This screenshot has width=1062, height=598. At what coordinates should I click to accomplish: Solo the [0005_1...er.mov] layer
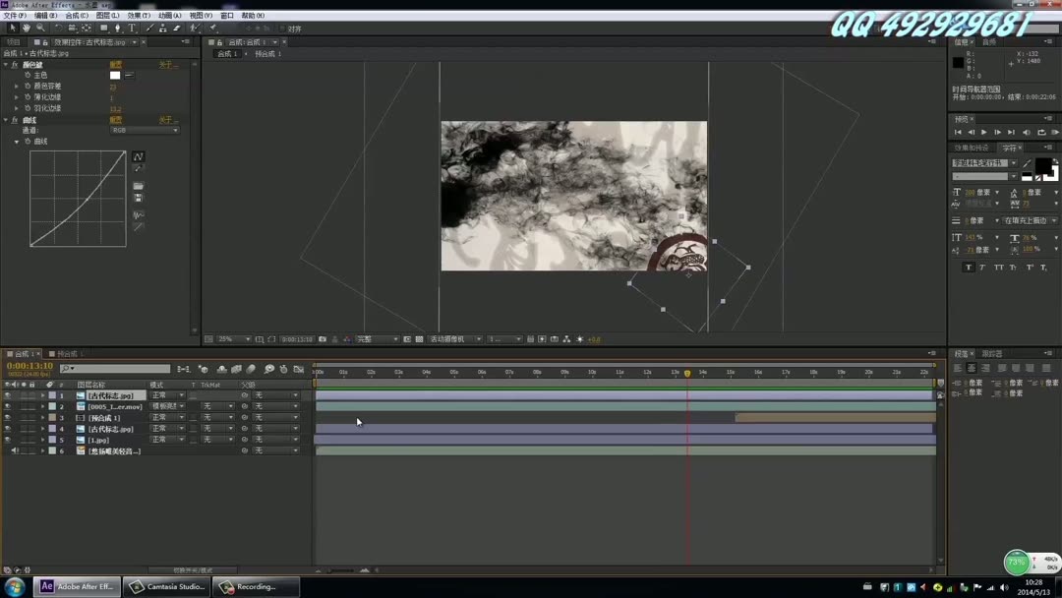22,406
